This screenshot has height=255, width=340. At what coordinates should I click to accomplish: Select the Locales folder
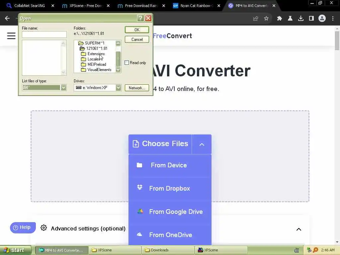(90, 59)
